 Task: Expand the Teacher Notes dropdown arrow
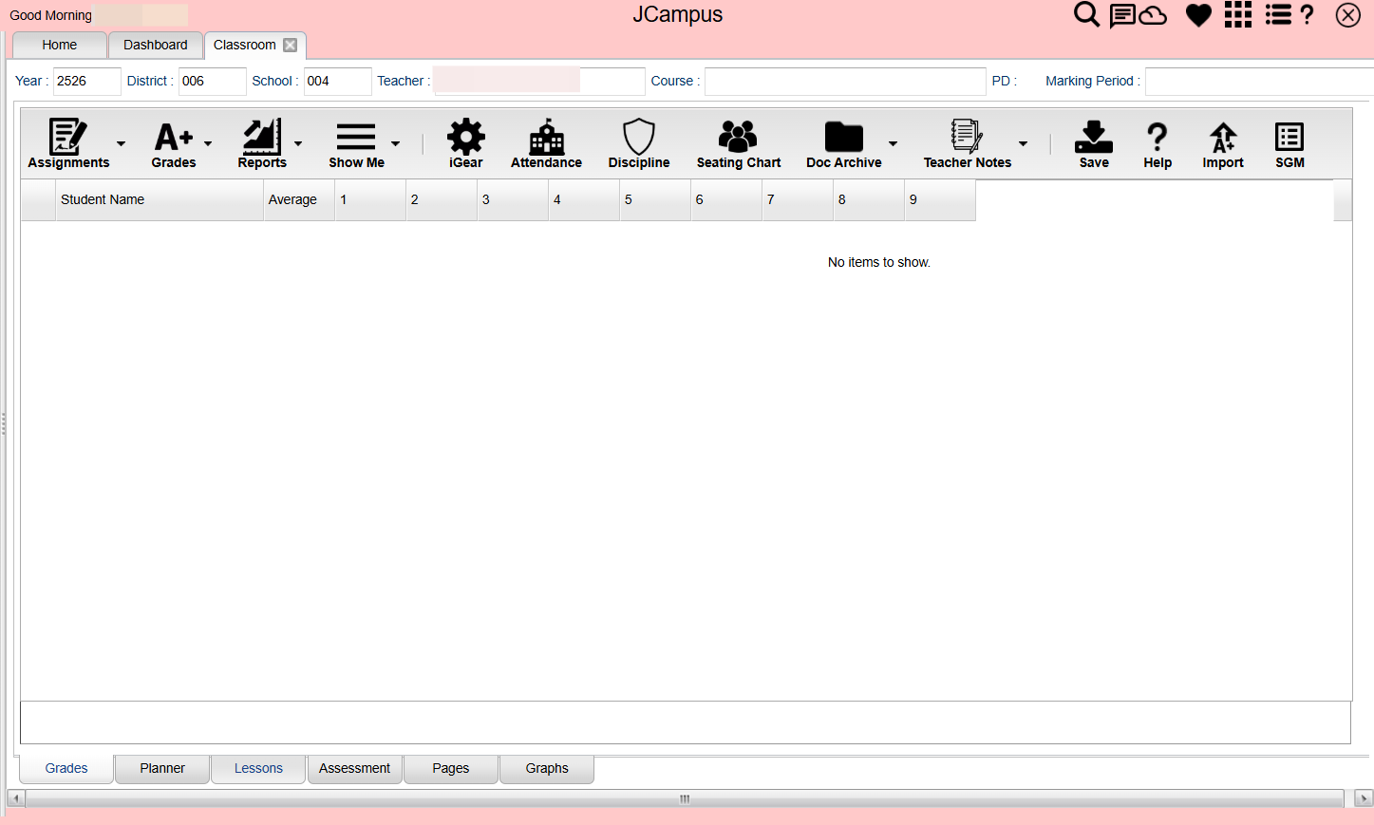pos(1023,143)
